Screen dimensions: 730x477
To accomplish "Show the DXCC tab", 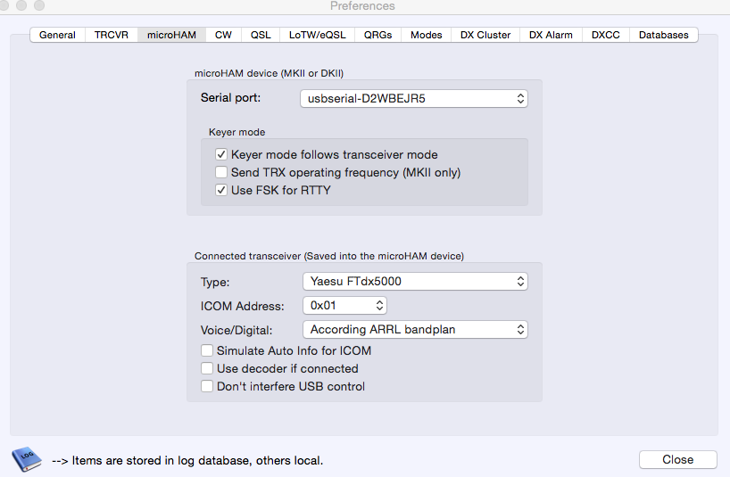I will pyautogui.click(x=606, y=35).
